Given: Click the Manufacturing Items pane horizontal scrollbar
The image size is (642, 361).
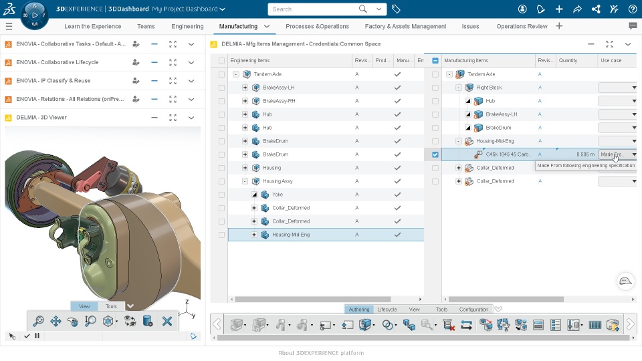Looking at the screenshot, I should click(x=506, y=299).
